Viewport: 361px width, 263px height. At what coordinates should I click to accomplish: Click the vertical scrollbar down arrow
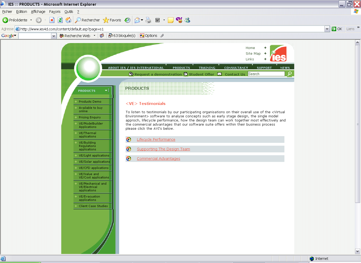coord(357,251)
